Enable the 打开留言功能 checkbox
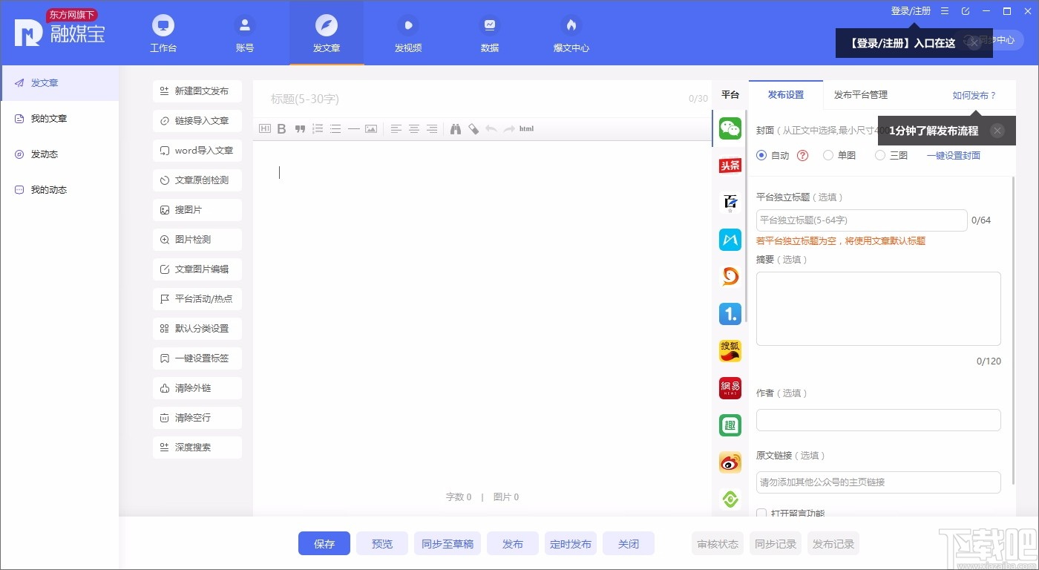This screenshot has width=1039, height=570. click(761, 513)
